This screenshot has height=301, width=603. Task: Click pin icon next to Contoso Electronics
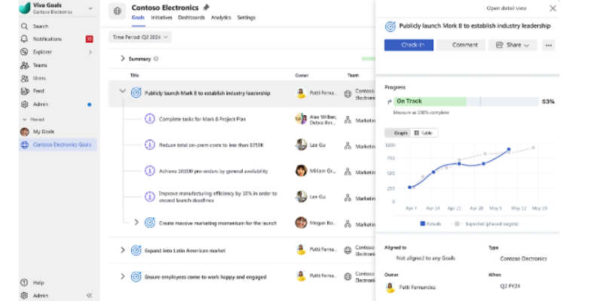click(x=206, y=8)
